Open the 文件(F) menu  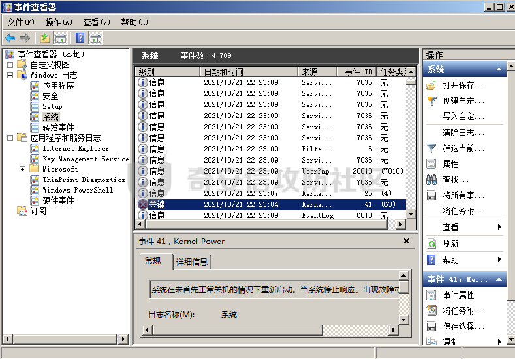pyautogui.click(x=21, y=22)
